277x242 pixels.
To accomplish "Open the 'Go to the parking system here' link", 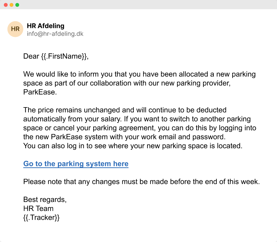I will [76, 164].
